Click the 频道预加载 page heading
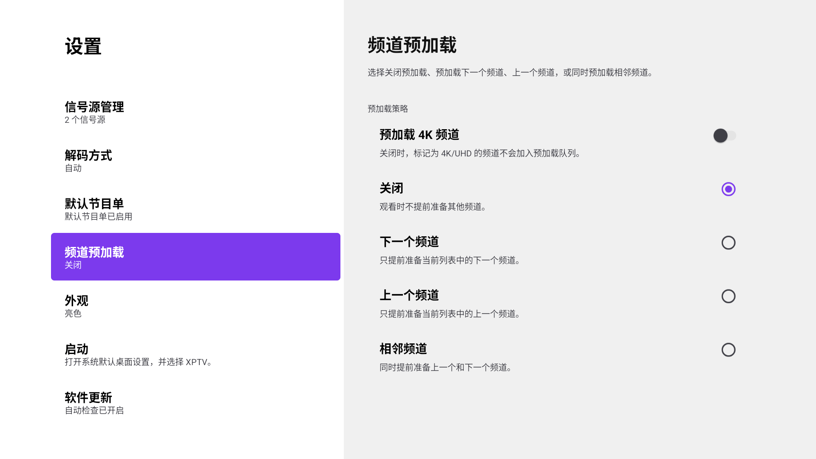This screenshot has width=816, height=459. (x=412, y=45)
